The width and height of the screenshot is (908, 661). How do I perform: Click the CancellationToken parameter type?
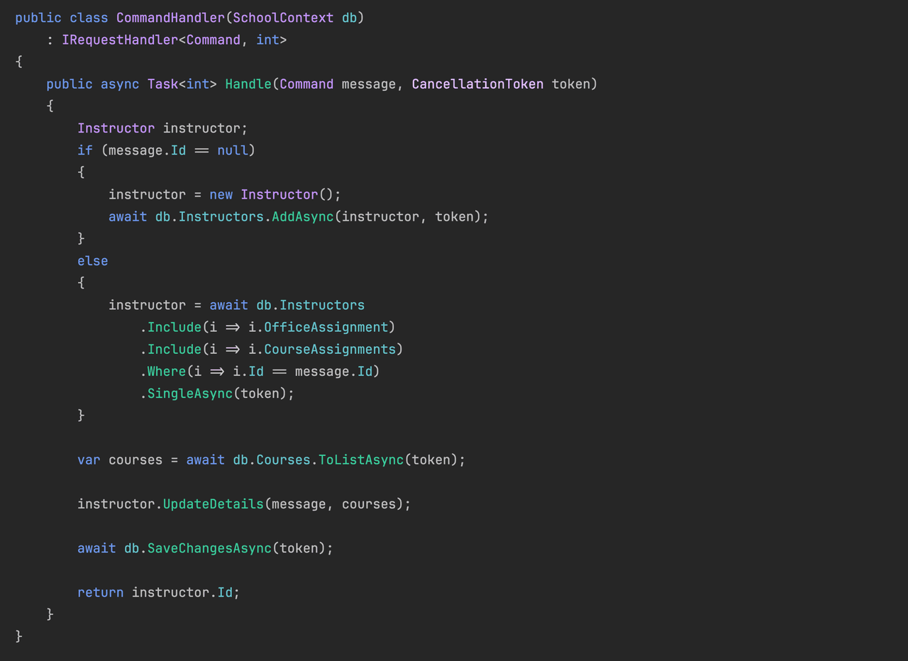click(477, 84)
